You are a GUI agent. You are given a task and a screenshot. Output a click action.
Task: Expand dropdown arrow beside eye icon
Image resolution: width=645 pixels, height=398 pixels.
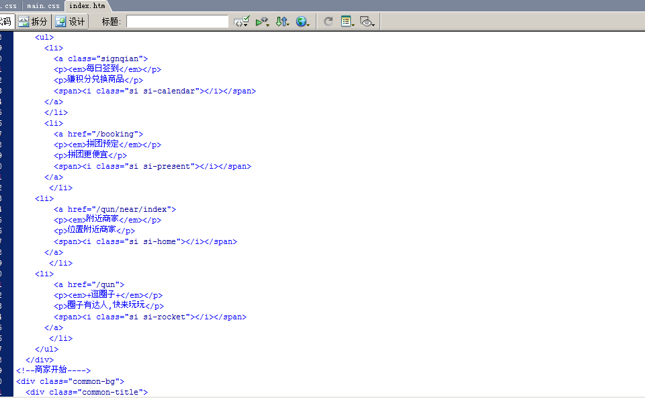pos(374,24)
